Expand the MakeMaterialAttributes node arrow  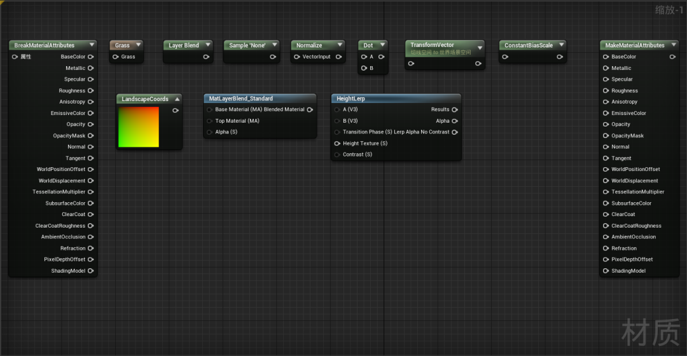point(674,44)
